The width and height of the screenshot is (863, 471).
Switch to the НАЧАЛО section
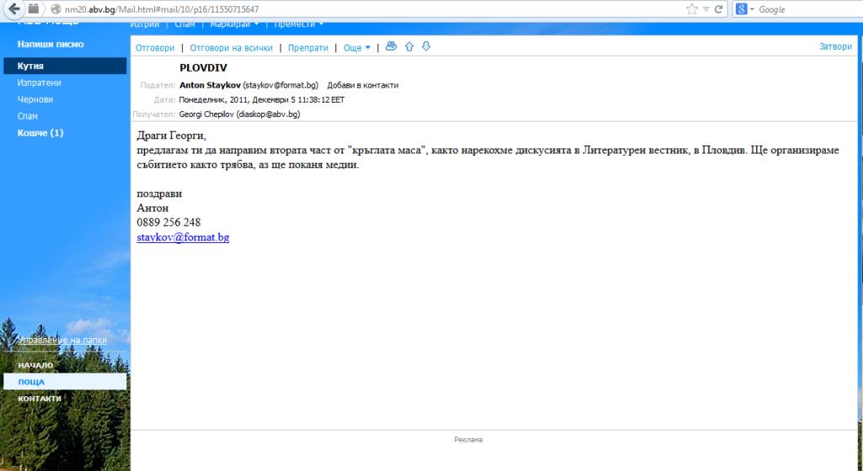[35, 365]
